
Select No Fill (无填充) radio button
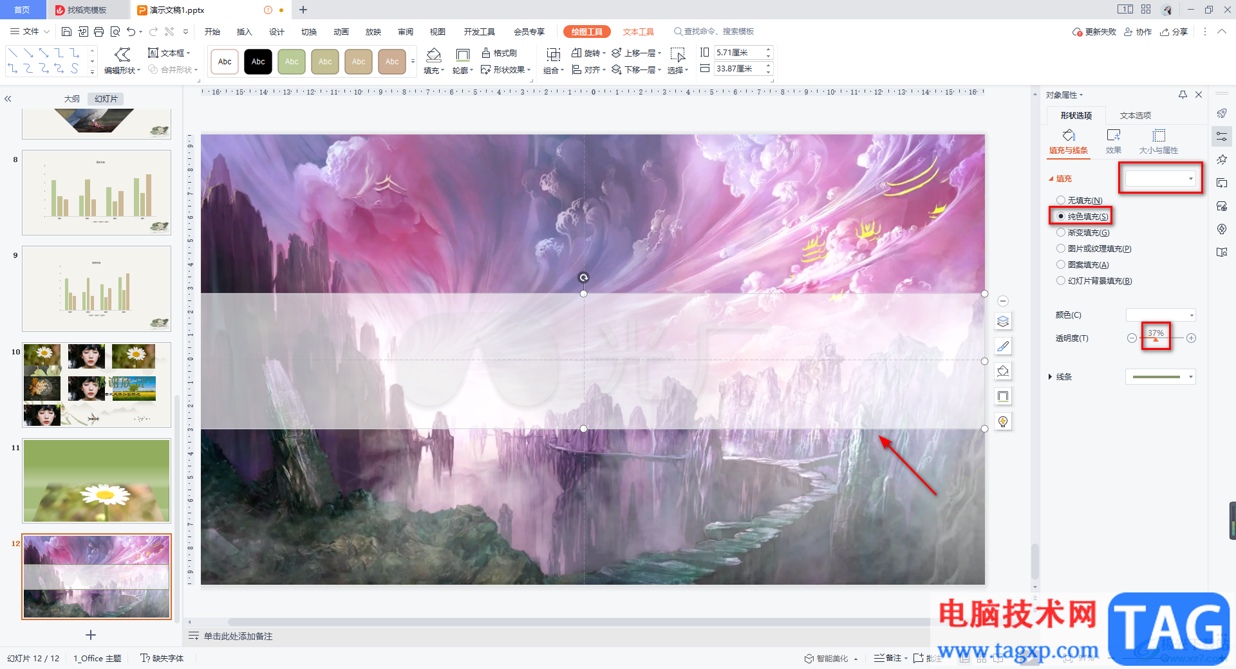(1060, 200)
